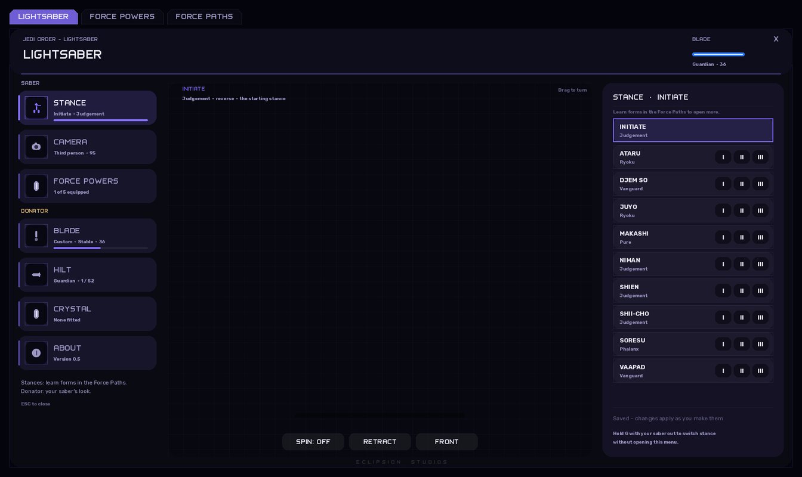Click the blade preview bar in the header
Screen dimensions: 802x477
click(x=718, y=54)
